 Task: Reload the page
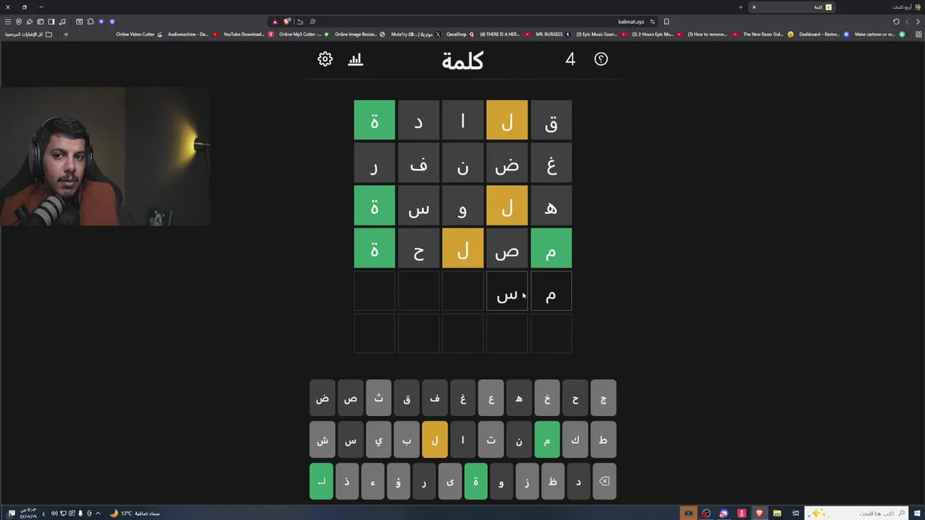click(x=896, y=22)
